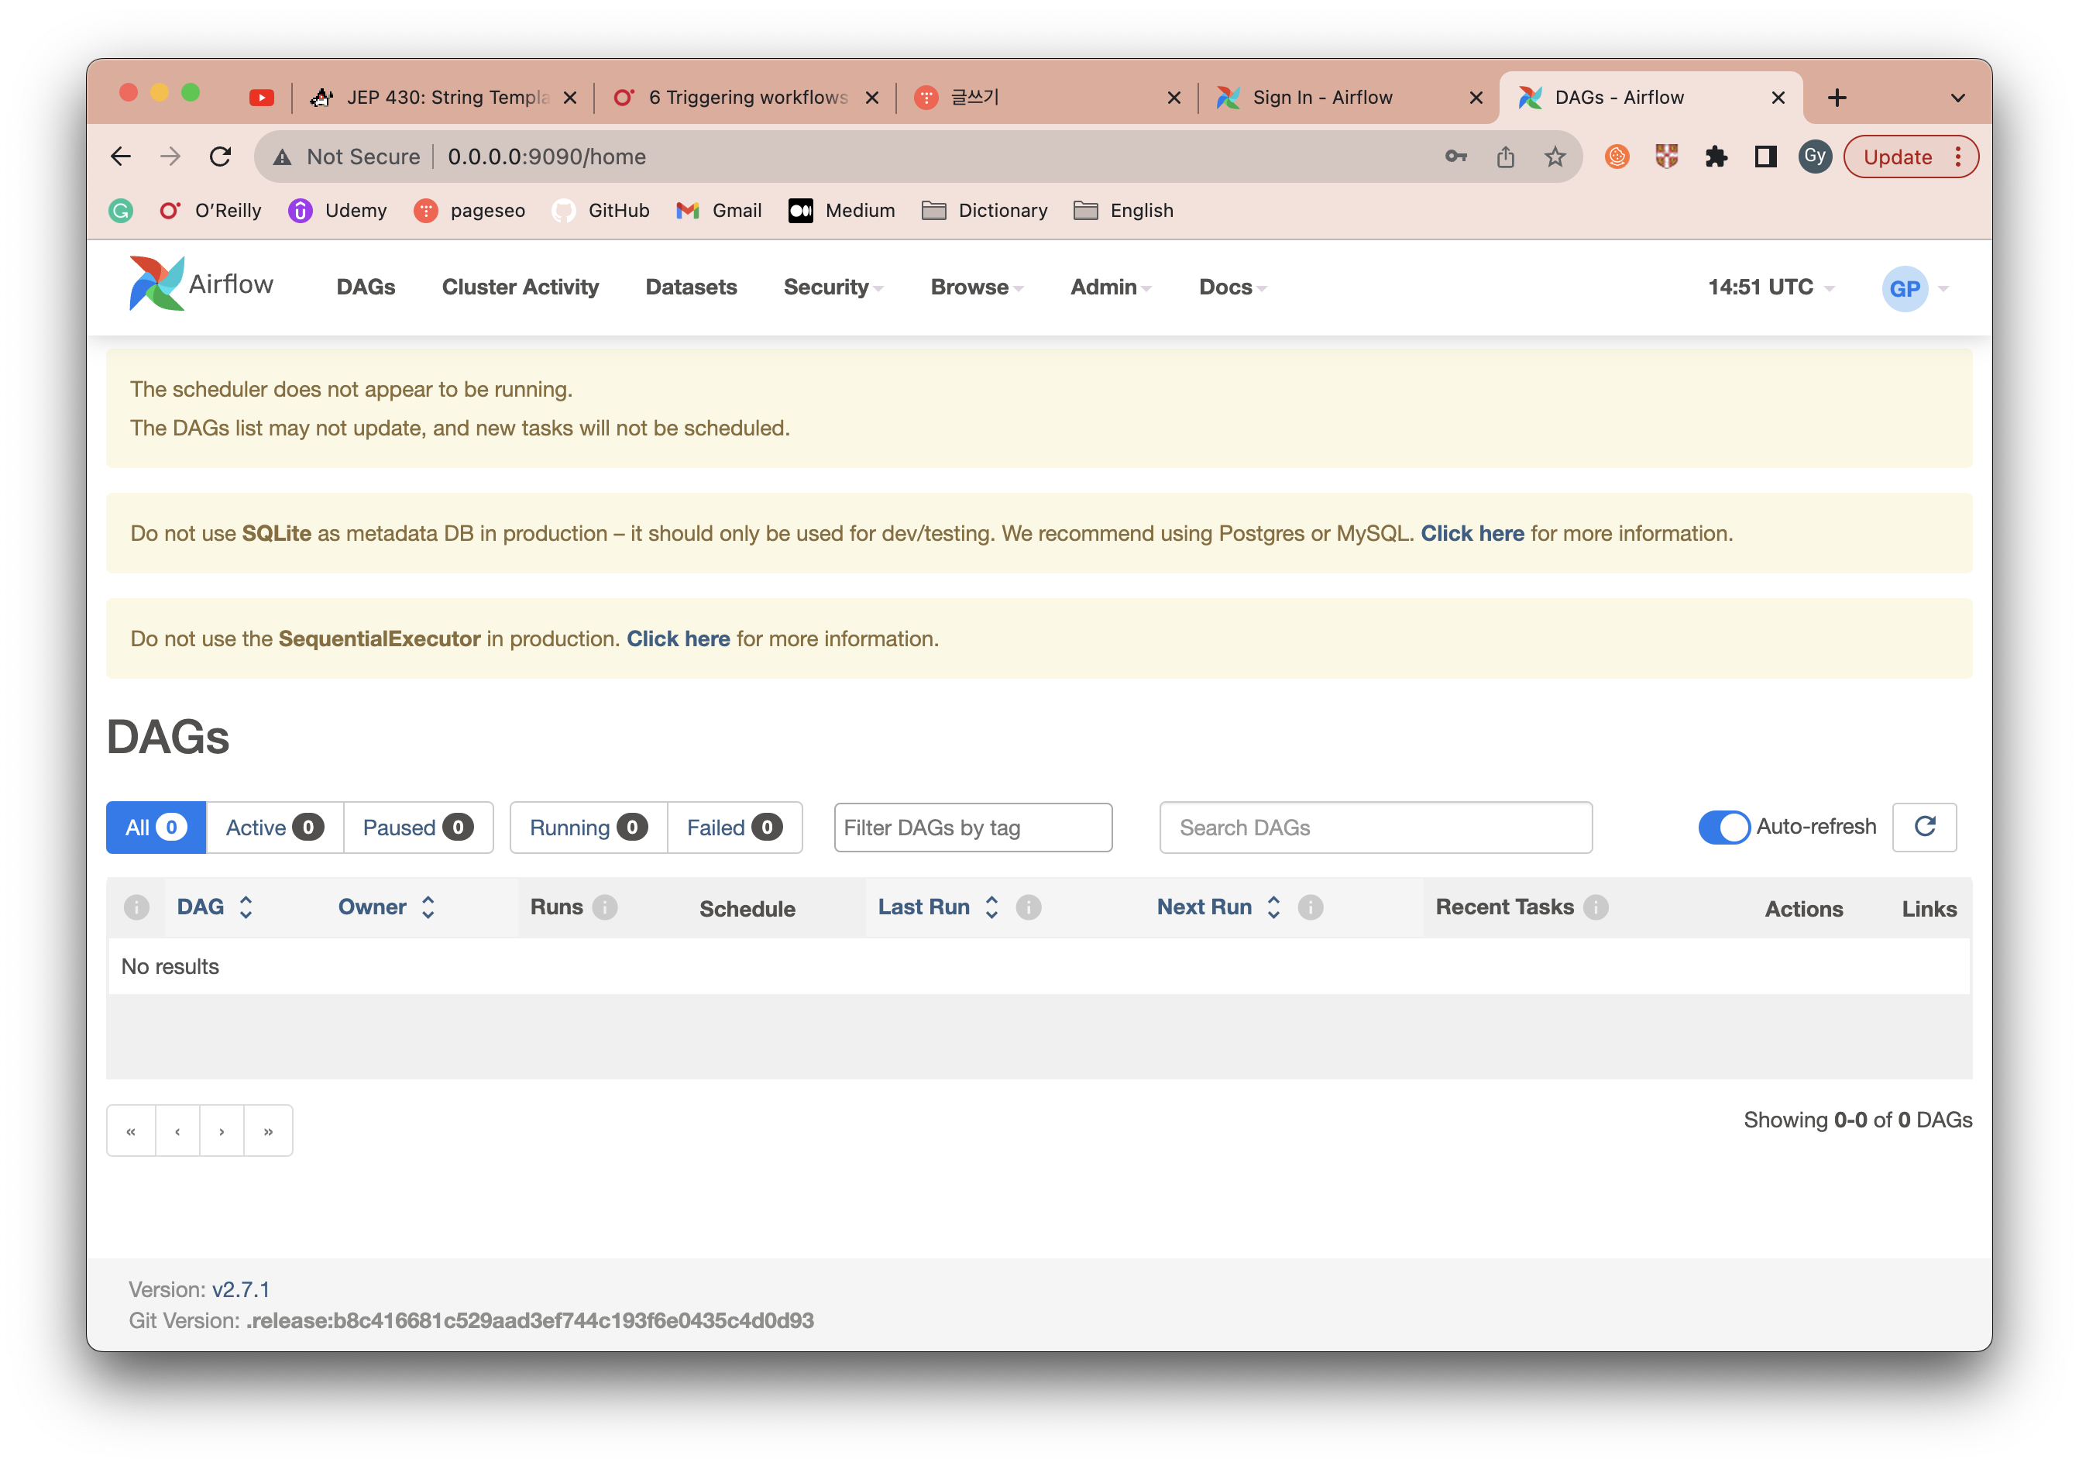This screenshot has width=2079, height=1466.
Task: Click info icon beside Recent Tasks header
Action: click(1596, 907)
